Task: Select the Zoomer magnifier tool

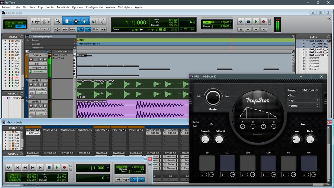Action: 58,21
